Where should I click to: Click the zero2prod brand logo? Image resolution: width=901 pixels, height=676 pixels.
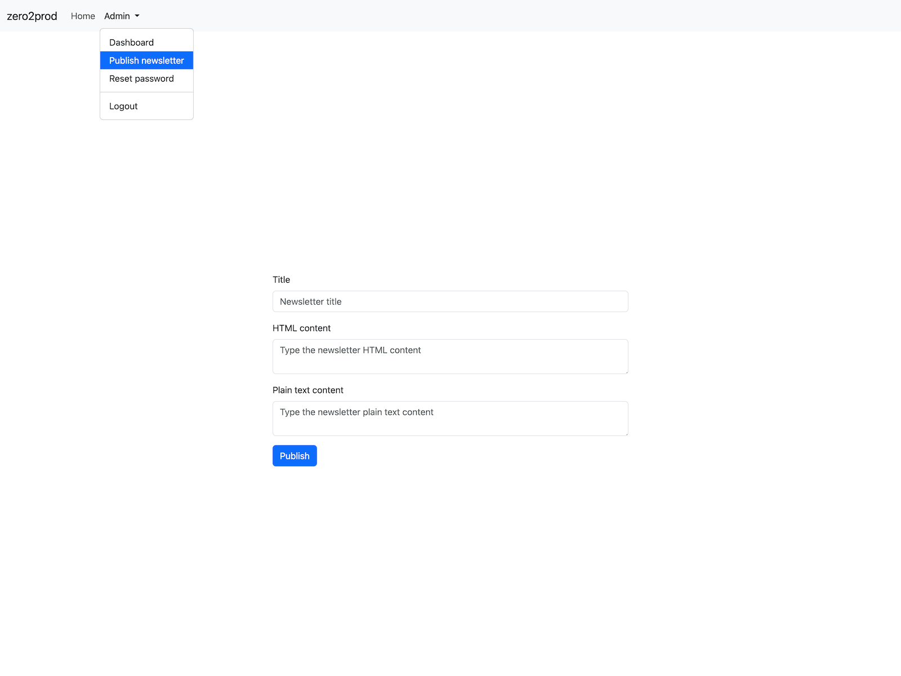pyautogui.click(x=32, y=16)
